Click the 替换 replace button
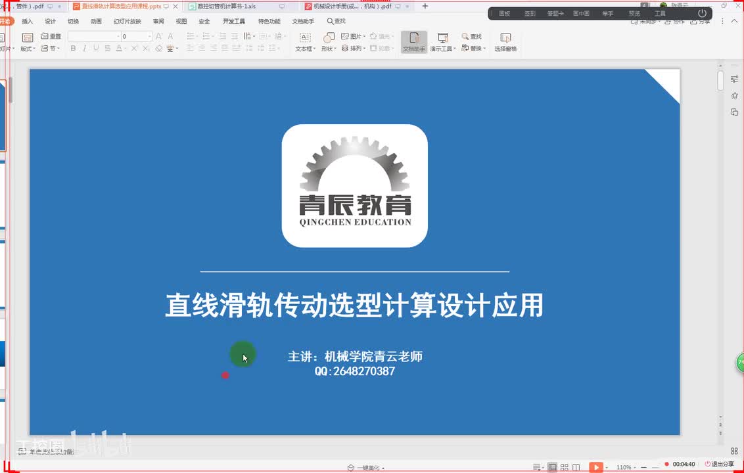Viewport: 744px width, 473px height. pos(473,49)
